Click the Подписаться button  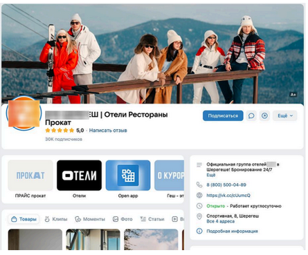[x=223, y=115]
